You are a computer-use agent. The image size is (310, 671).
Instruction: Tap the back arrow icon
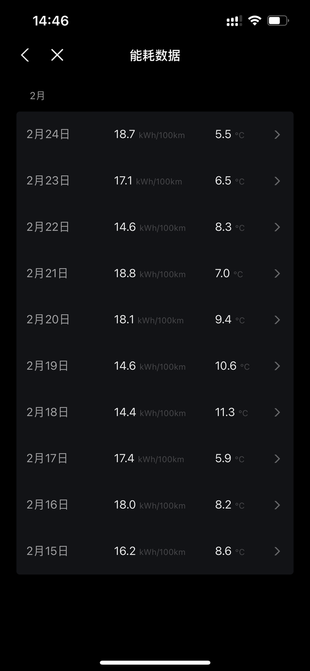[x=24, y=55]
